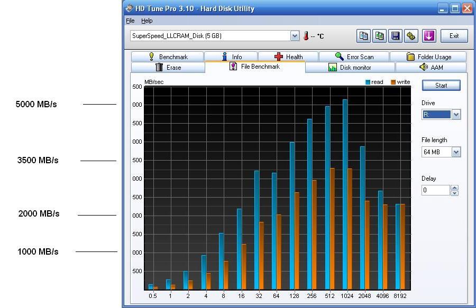
Task: Click the copy info to clipboard icon
Action: click(x=363, y=36)
